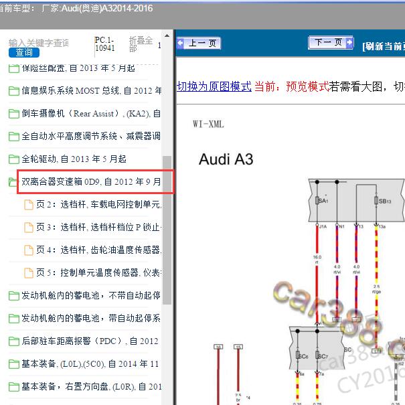Click the sidebar vertical scrollbar thumb
This screenshot has width=405, height=405.
pos(167,230)
